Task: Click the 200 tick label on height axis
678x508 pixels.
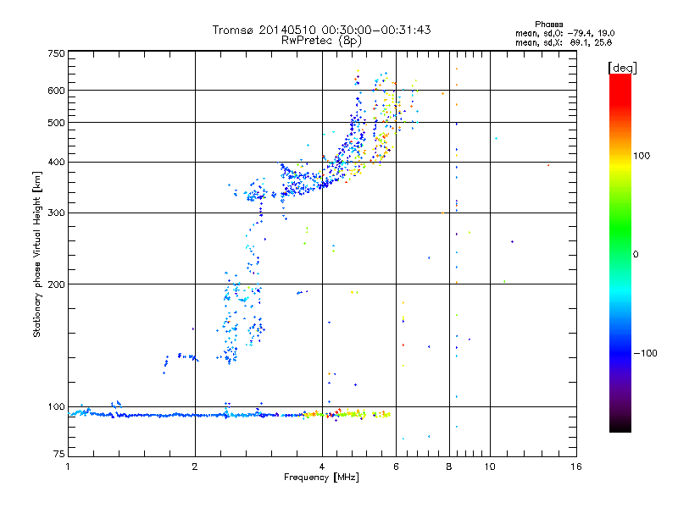Action: coord(56,284)
